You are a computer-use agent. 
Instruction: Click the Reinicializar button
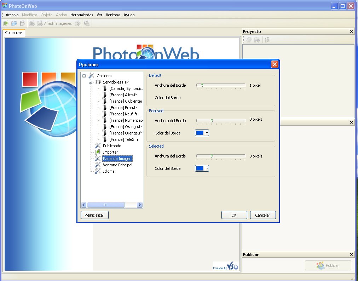click(94, 215)
